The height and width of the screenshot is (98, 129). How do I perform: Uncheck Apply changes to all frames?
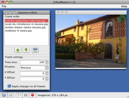coord(9,86)
